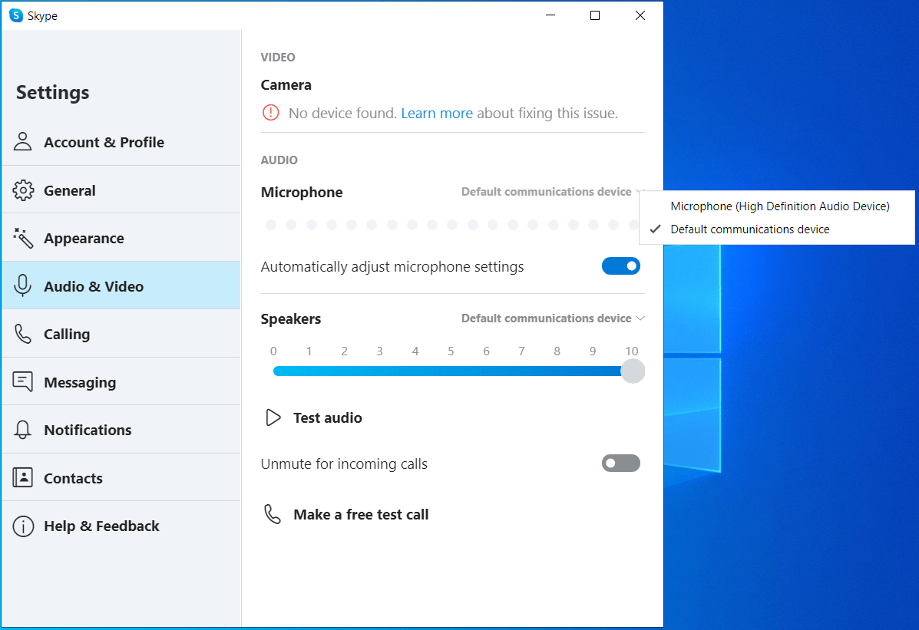This screenshot has width=919, height=630.
Task: Open the Speakers device dropdown
Action: 552,318
